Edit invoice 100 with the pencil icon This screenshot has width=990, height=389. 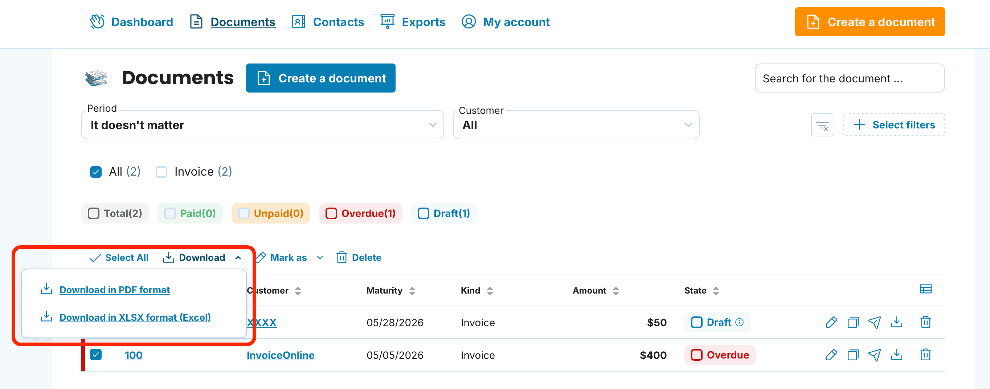point(831,355)
